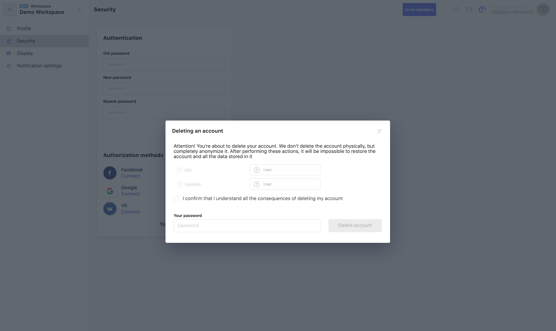Viewport: 556px width, 331px height.
Task: Close the Deleting an account dialog
Action: pos(379,131)
